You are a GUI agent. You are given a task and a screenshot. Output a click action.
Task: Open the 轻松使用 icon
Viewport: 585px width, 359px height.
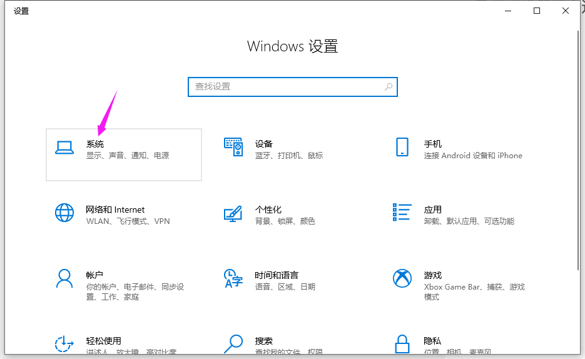pyautogui.click(x=64, y=344)
